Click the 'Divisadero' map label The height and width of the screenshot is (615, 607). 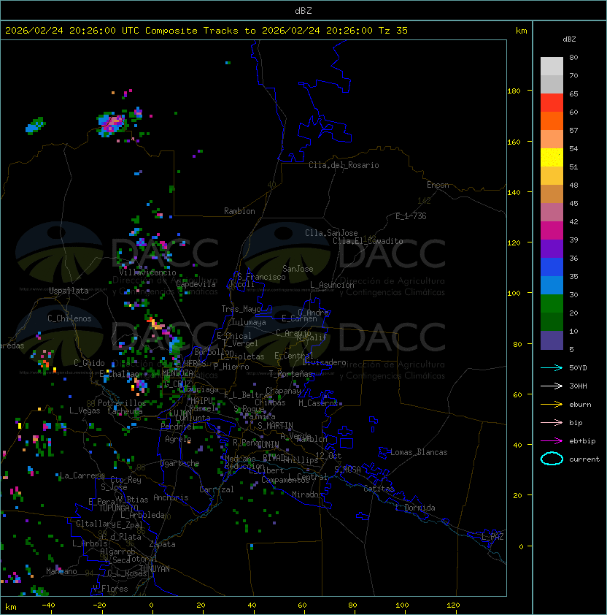325,362
